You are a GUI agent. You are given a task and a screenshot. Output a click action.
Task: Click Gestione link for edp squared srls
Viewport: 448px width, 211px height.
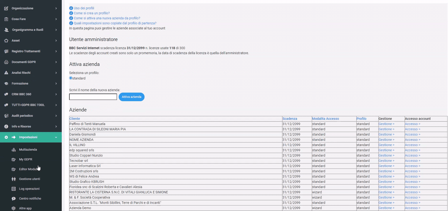pyautogui.click(x=386, y=150)
